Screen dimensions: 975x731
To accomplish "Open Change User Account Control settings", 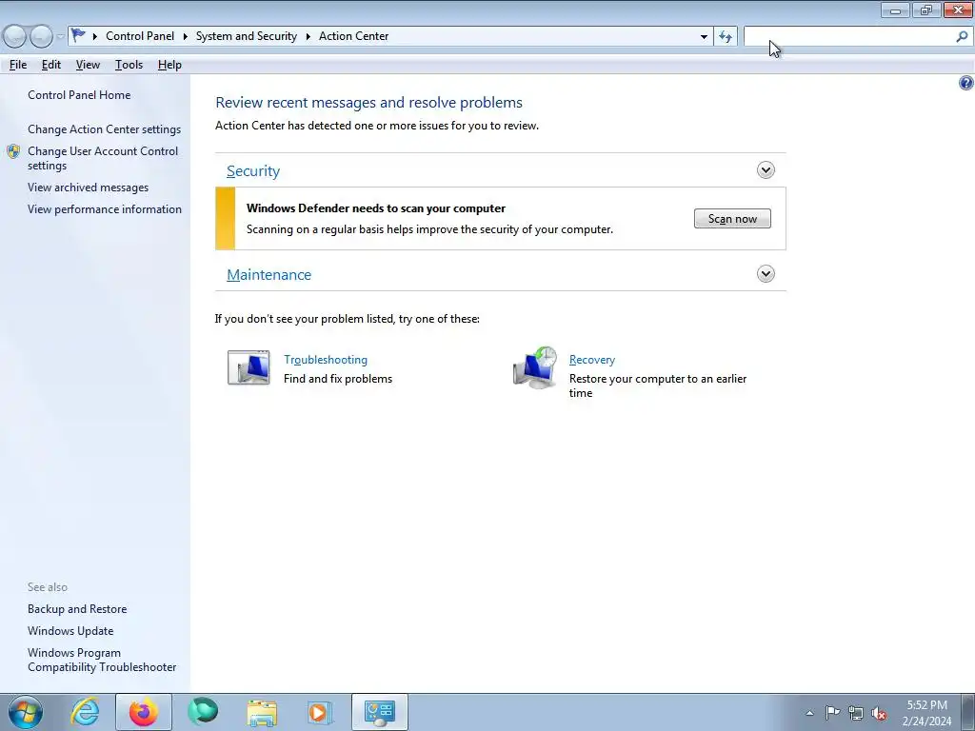I will click(x=103, y=158).
